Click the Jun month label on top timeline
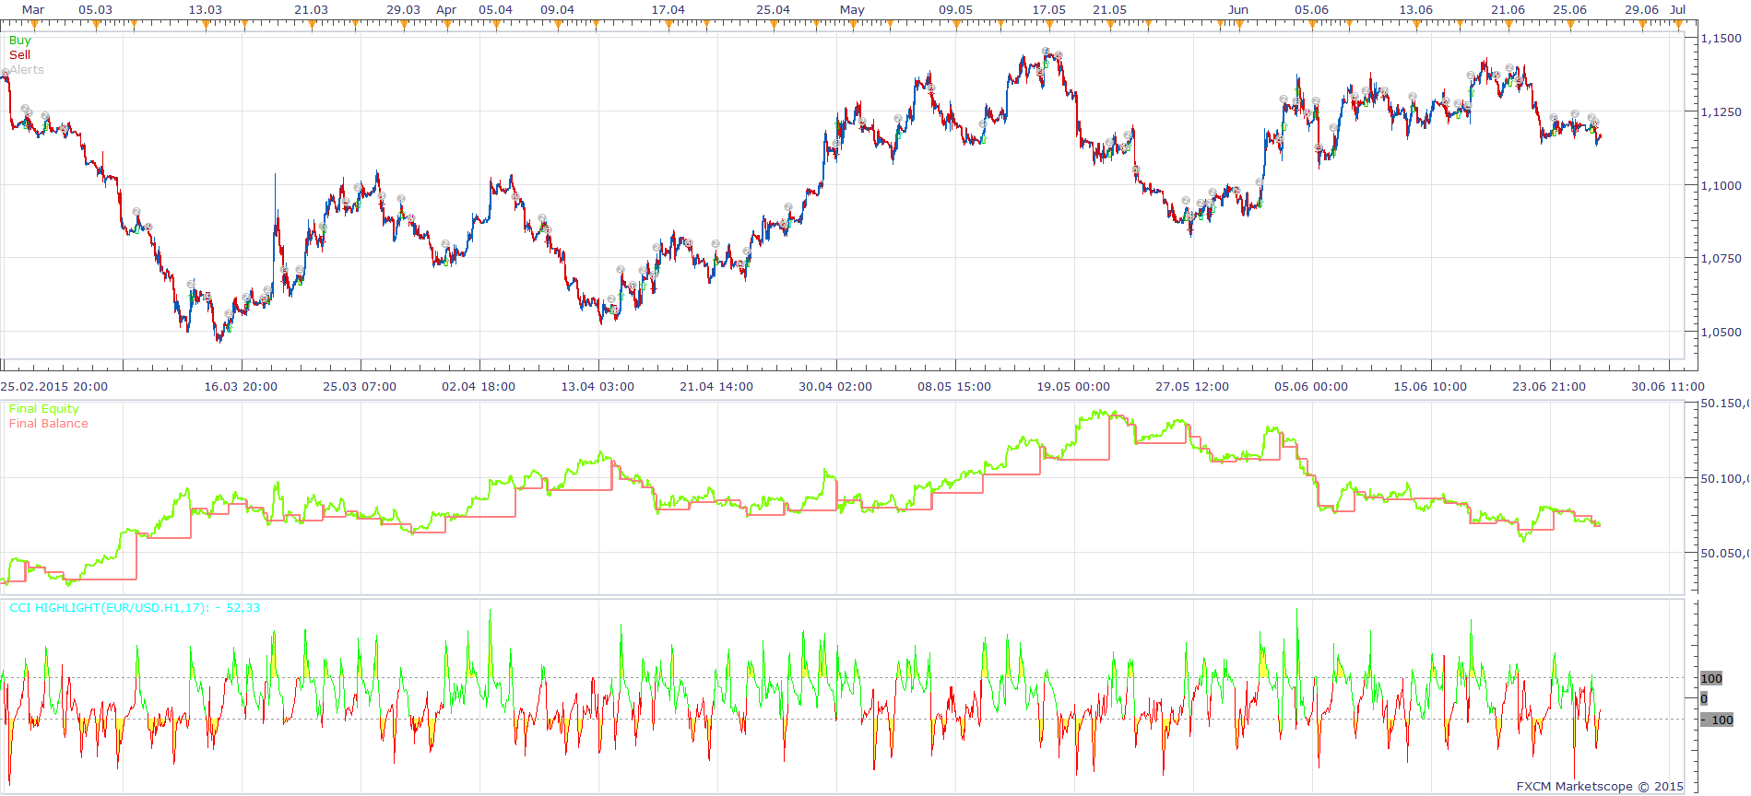 tap(1238, 10)
